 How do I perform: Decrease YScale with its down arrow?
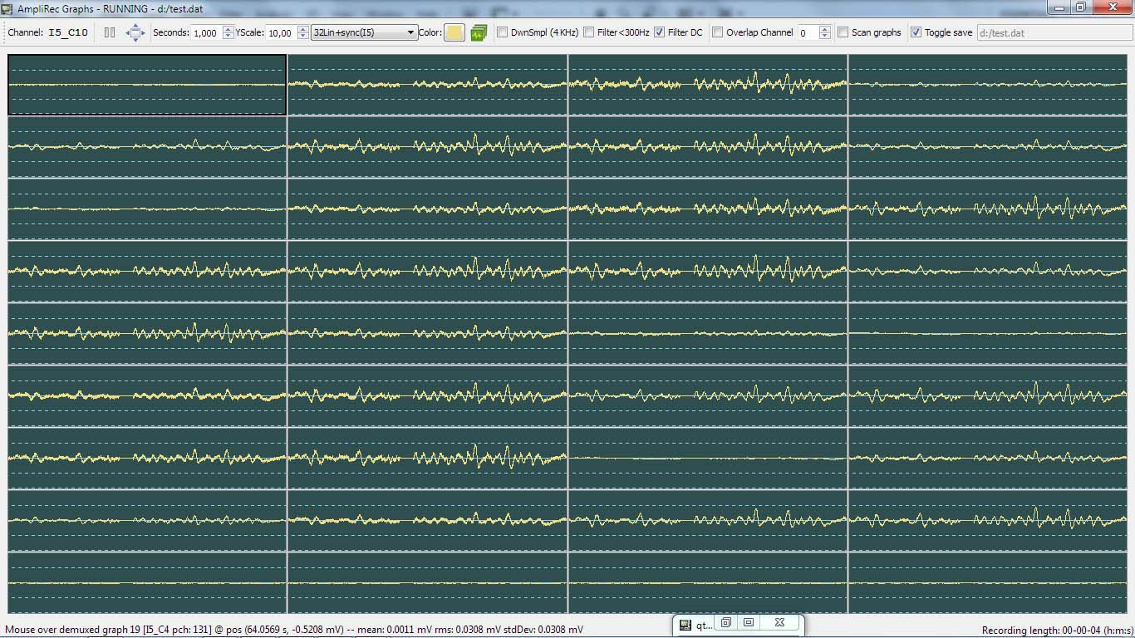pyautogui.click(x=303, y=37)
